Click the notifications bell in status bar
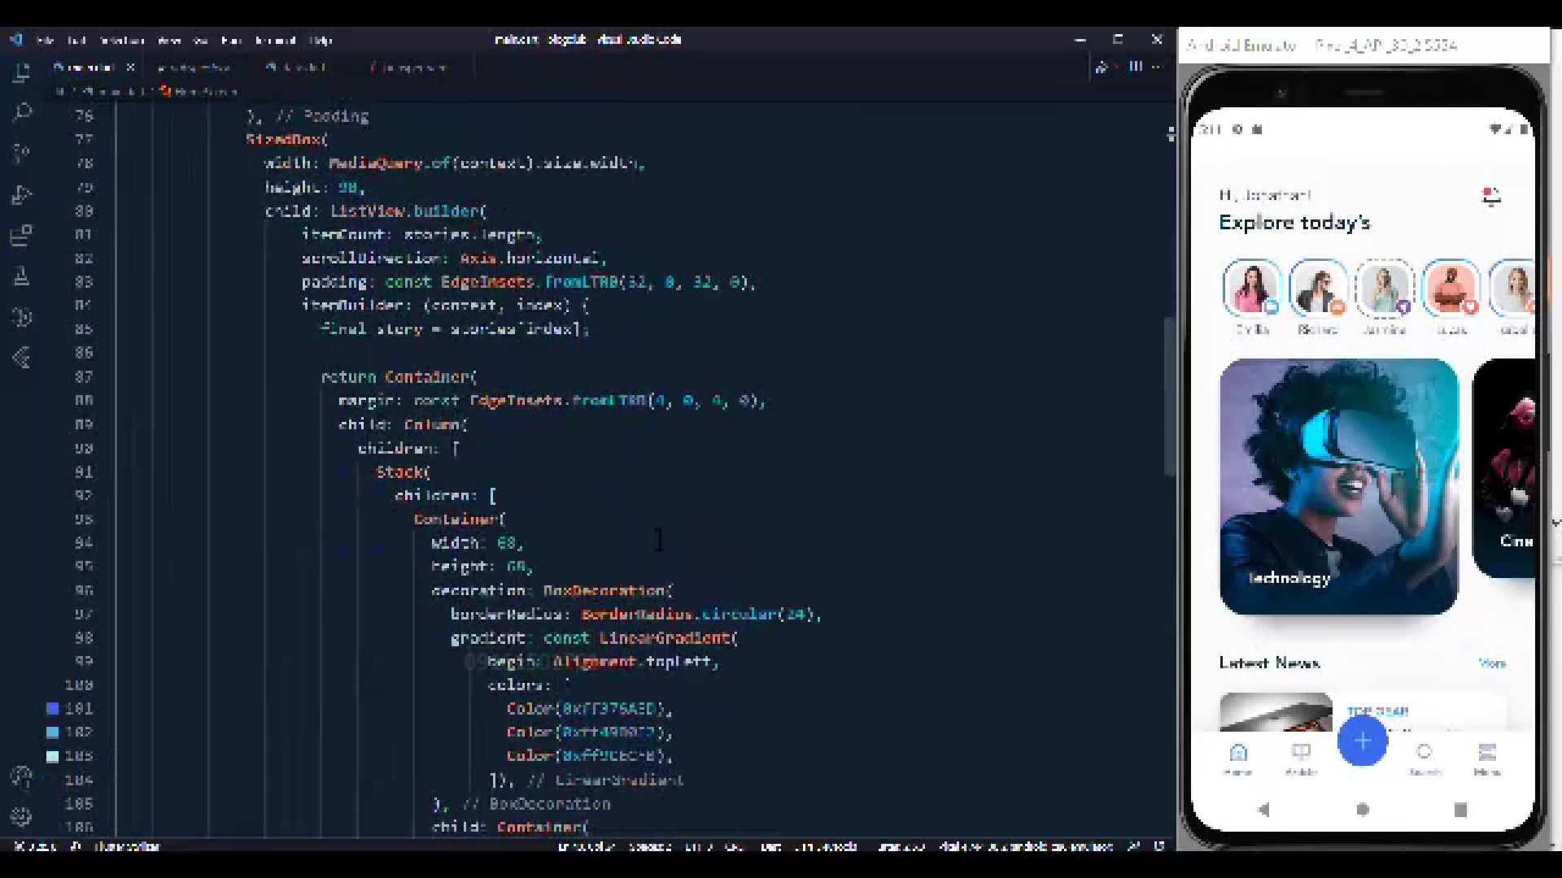The width and height of the screenshot is (1562, 878). click(x=1159, y=846)
